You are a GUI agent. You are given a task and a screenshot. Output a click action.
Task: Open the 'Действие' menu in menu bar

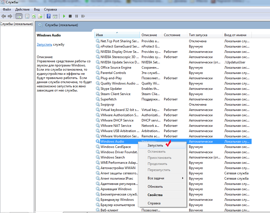coord(22,9)
